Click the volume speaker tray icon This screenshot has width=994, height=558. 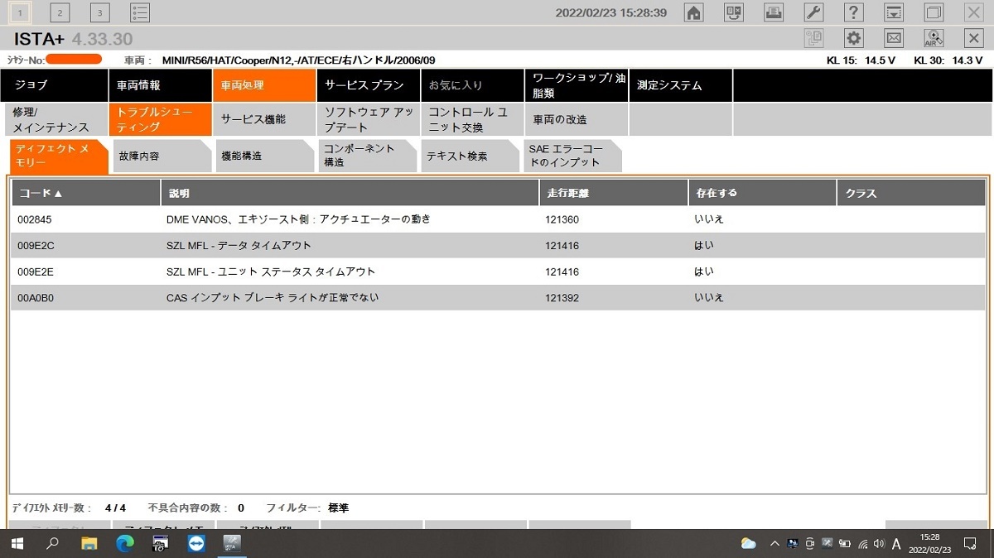879,544
